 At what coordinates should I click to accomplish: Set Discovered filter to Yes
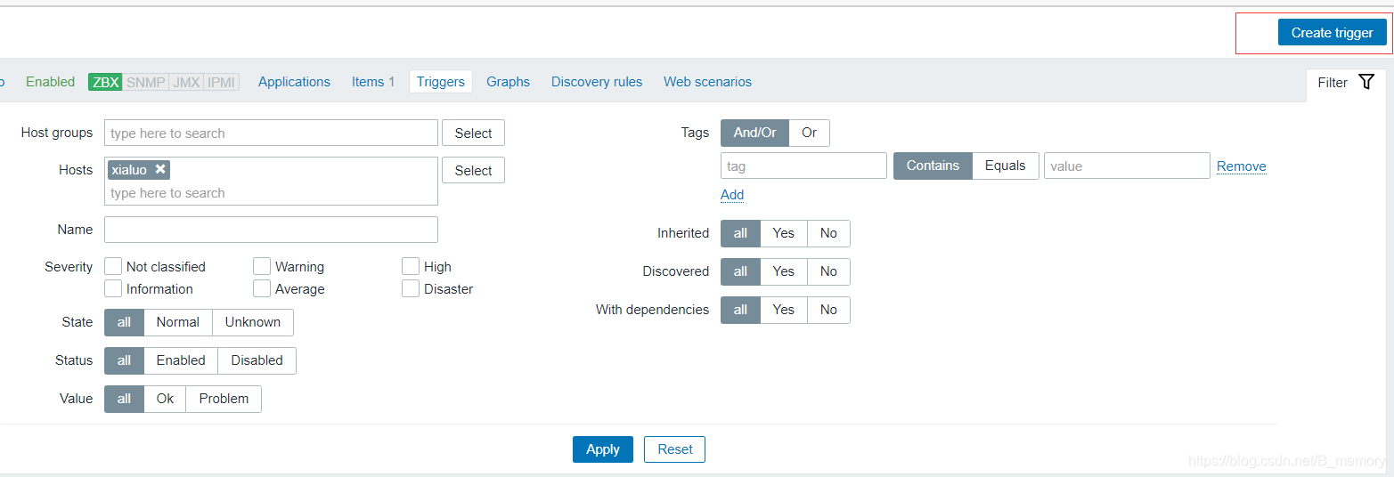784,271
